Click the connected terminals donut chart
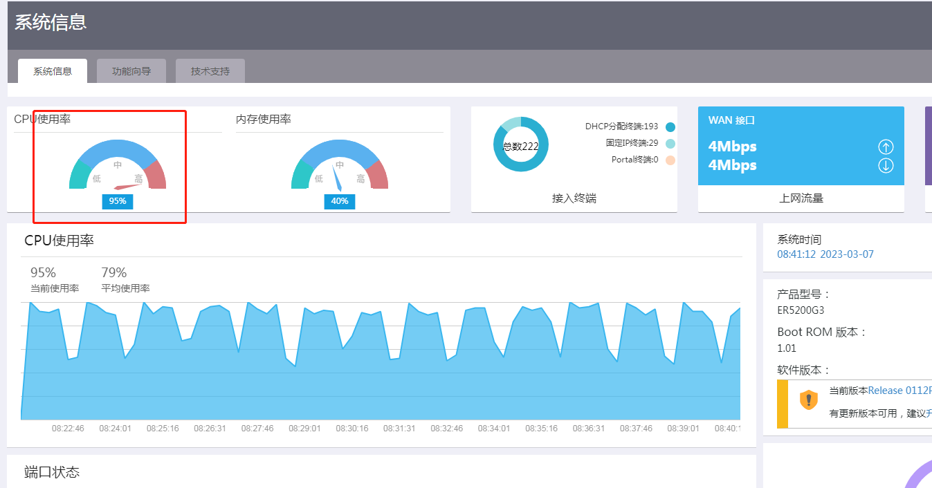Viewport: 932px width, 488px height. [x=520, y=144]
